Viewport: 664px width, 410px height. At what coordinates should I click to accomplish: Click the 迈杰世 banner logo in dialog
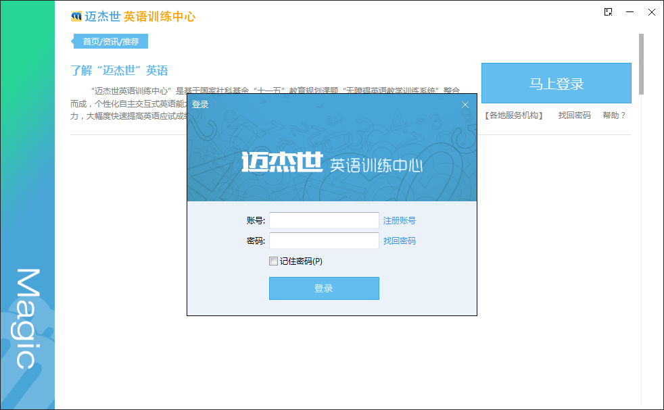click(x=282, y=164)
